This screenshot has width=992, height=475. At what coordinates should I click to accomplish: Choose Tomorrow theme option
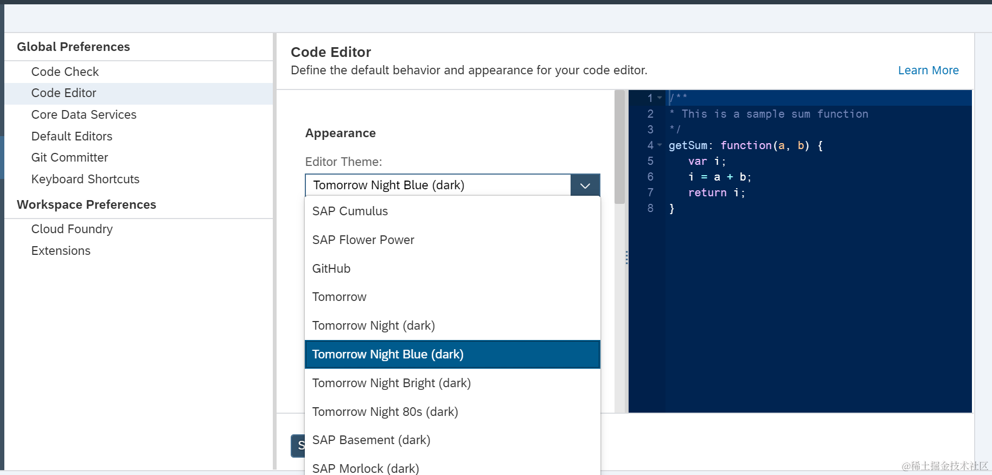pos(452,297)
